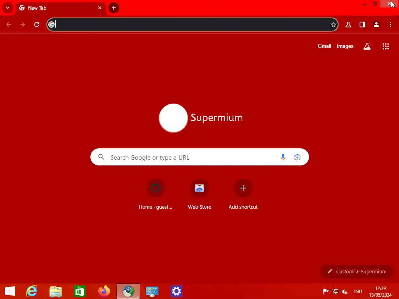Toggle the side panel
The image size is (399, 299).
pyautogui.click(x=362, y=25)
